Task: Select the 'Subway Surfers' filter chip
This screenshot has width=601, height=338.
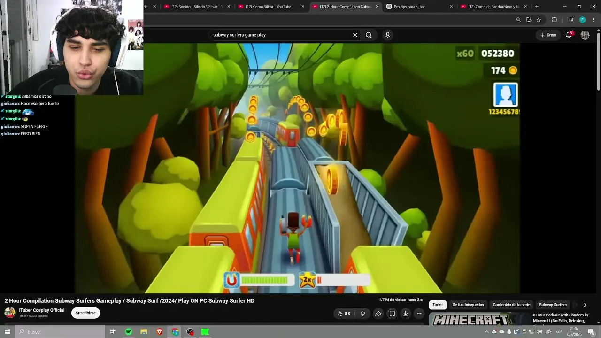Action: pos(553,305)
